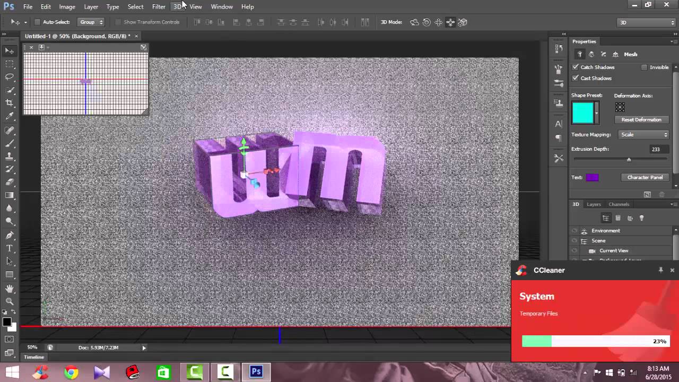Click the Render icon in Properties panel
Viewport: 679px width, 382px height.
647,194
